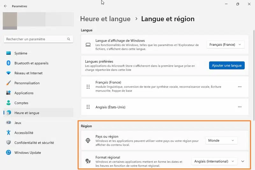Click the Pays ou région label

pyautogui.click(x=107, y=136)
